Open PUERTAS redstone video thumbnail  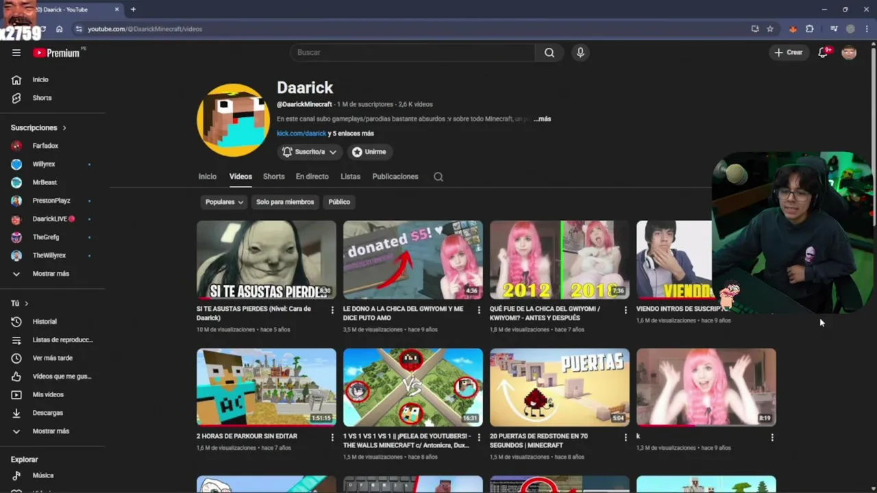(560, 388)
